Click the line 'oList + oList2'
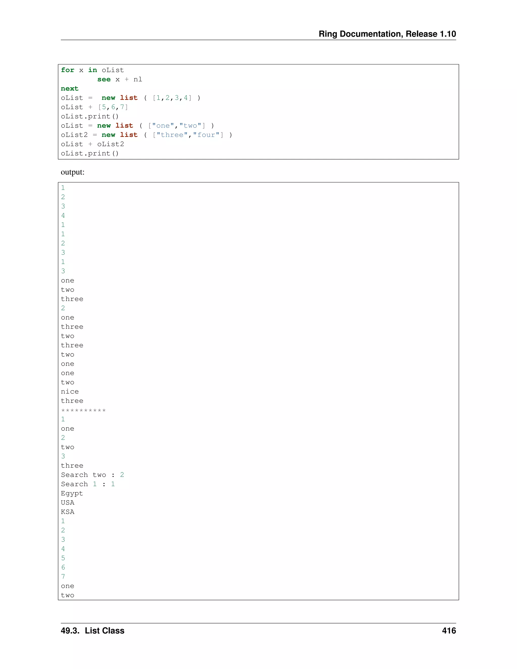The width and height of the screenshot is (517, 669). coord(92,144)
